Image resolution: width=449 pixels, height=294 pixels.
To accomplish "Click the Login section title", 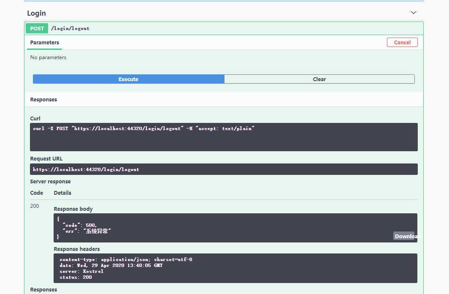I will coord(36,13).
